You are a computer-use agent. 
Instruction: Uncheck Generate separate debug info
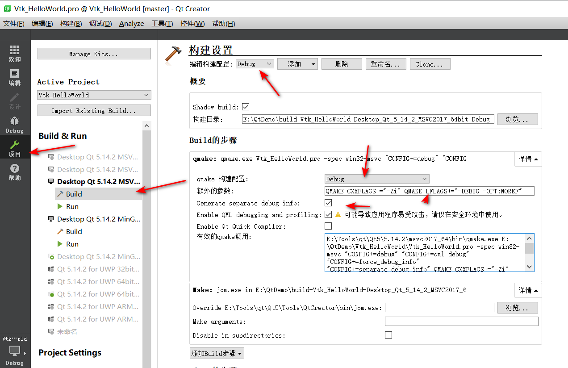328,203
